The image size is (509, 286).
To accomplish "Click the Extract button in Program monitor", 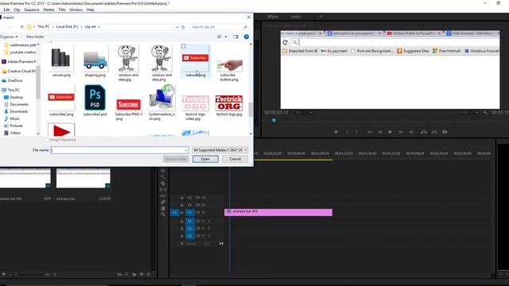I will tap(434, 132).
